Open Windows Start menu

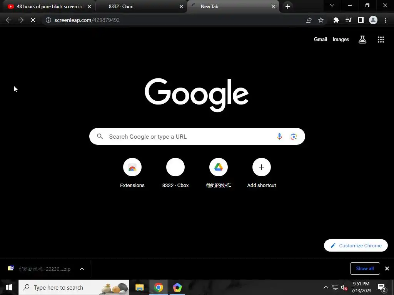tap(9, 287)
